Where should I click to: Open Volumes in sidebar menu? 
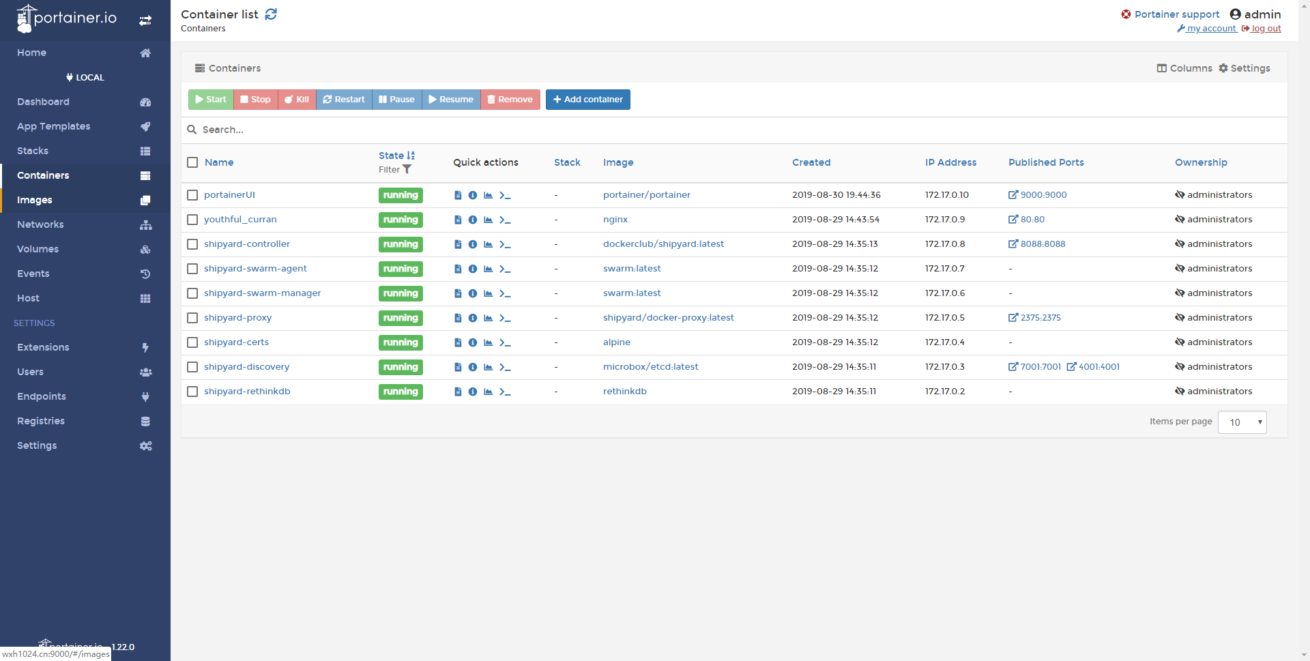(85, 249)
